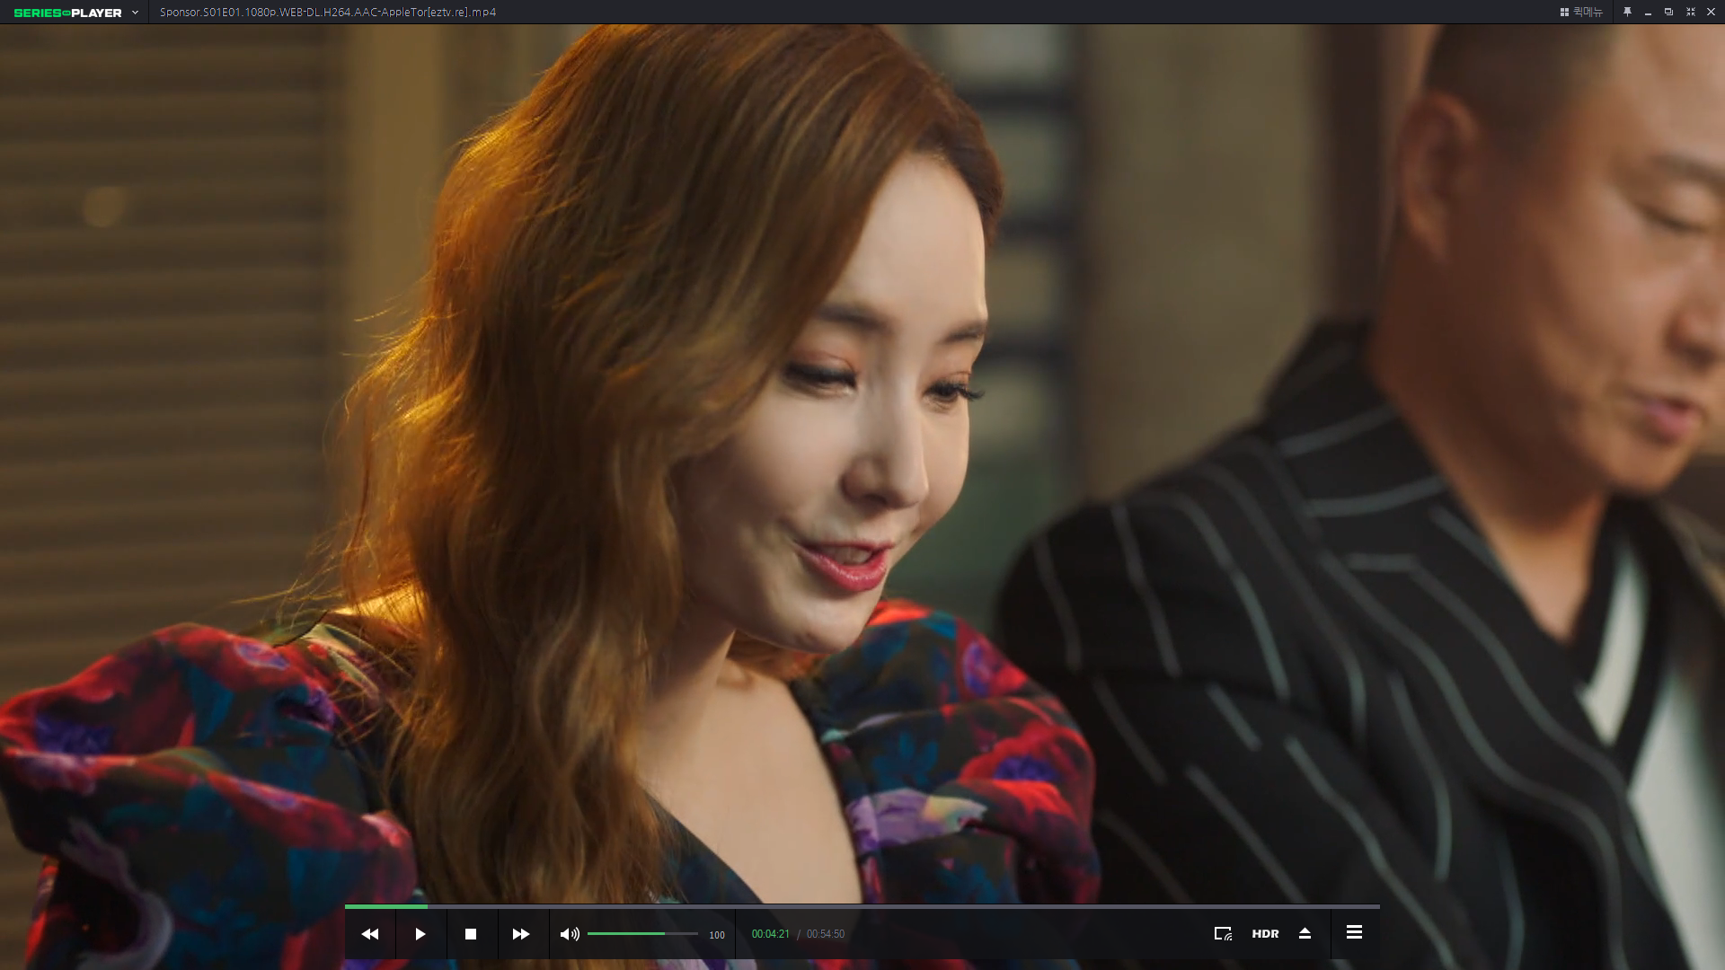Toggle the pin always-on-top icon

pyautogui.click(x=1627, y=12)
